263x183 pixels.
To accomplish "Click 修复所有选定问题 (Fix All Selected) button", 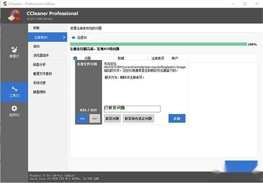I will [139, 118].
